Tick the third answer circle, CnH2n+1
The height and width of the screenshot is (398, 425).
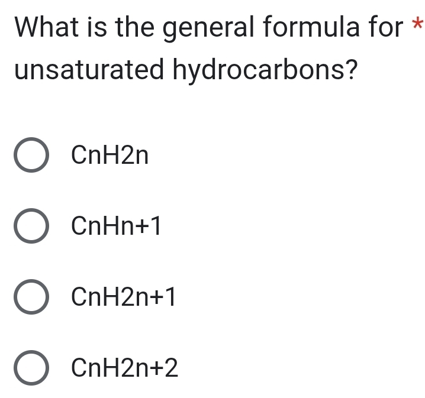point(31,298)
